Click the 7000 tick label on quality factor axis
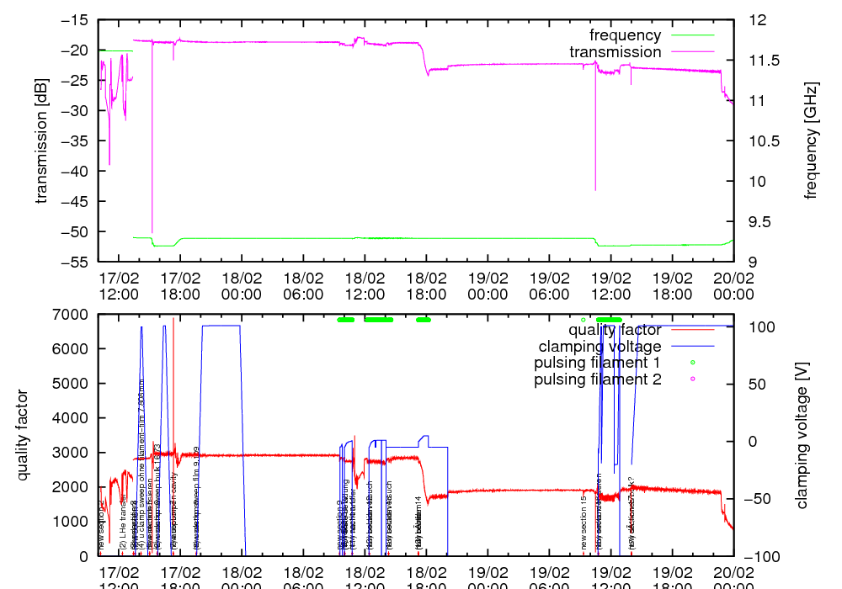This screenshot has height=589, width=842. pyautogui.click(x=71, y=314)
